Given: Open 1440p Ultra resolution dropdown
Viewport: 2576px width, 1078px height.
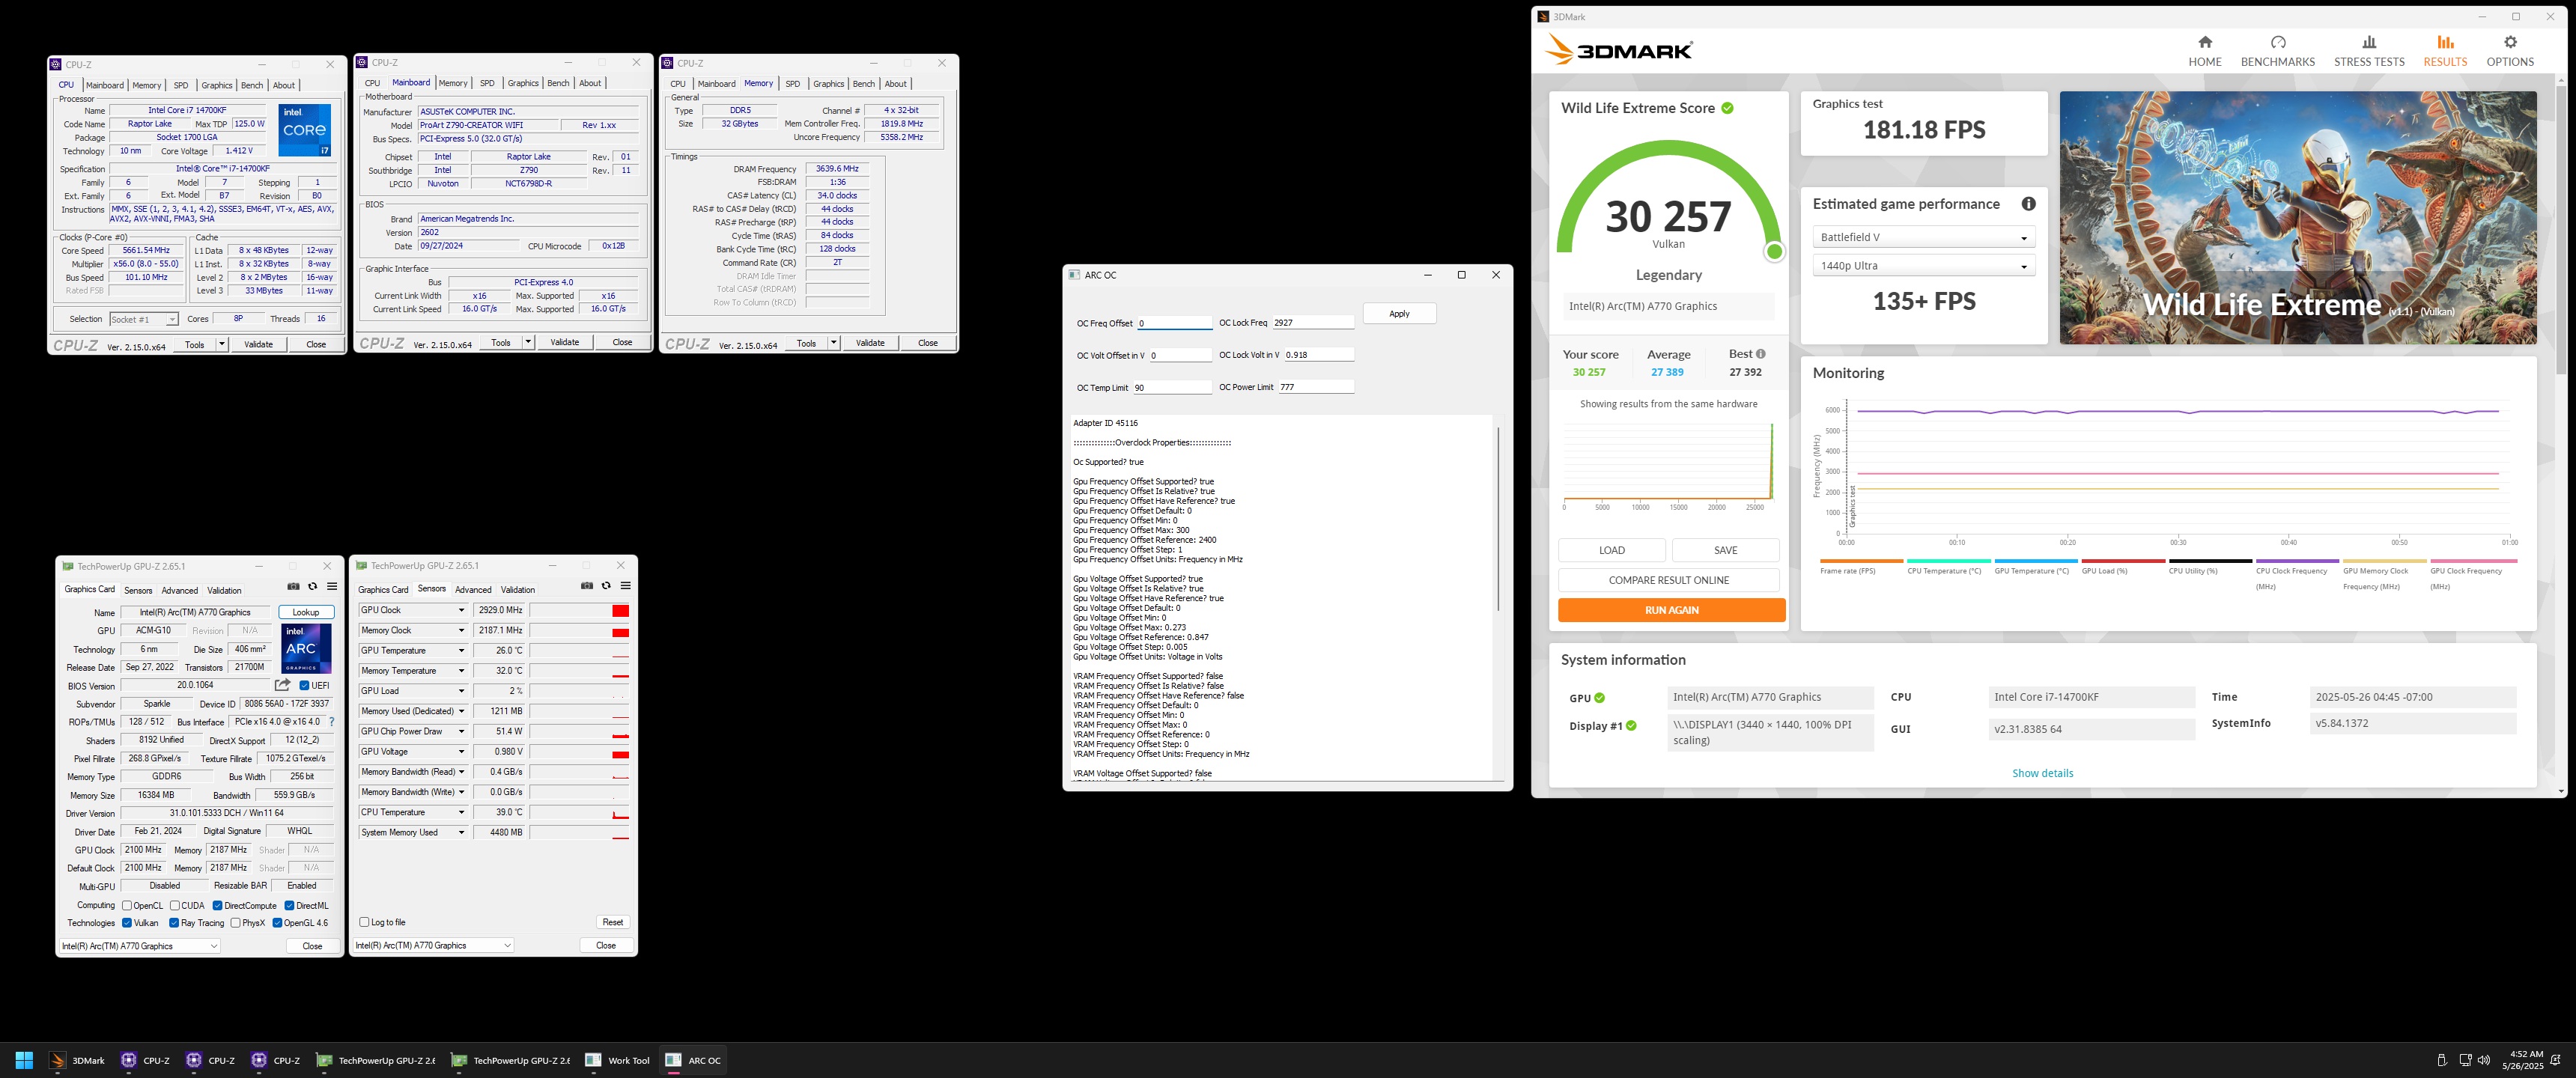Looking at the screenshot, I should 1923,266.
